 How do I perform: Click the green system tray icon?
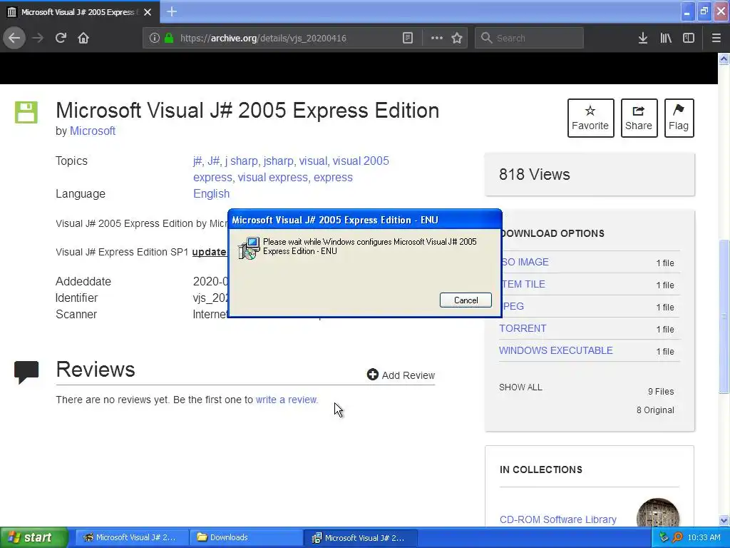coord(664,537)
